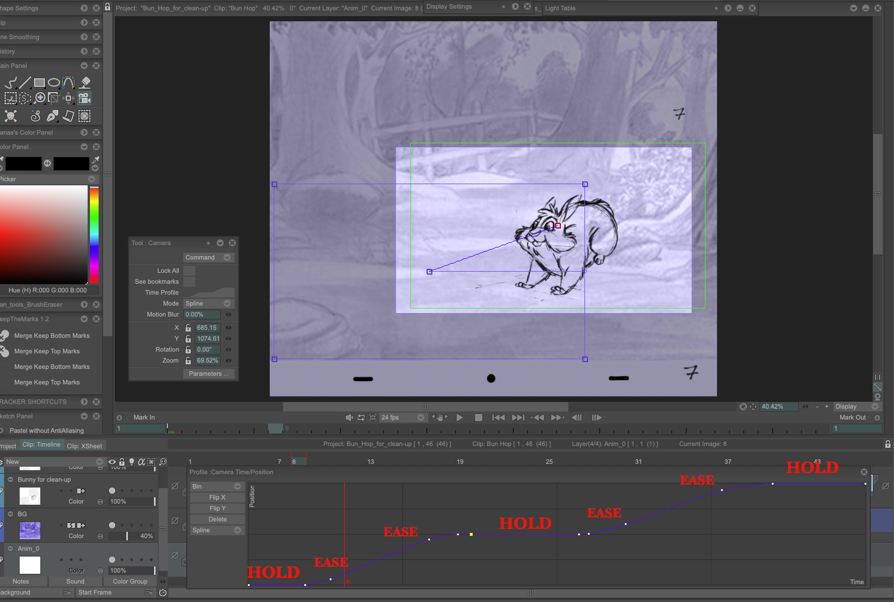Screen dimensions: 894x602
Task: Select the straight line tool
Action: click(x=25, y=83)
